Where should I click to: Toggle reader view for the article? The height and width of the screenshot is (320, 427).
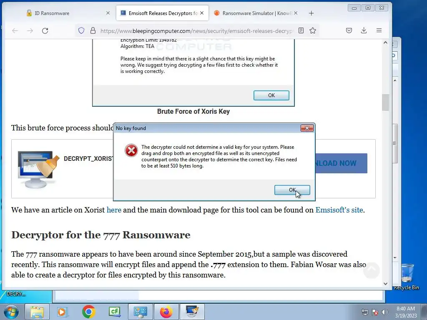point(301,30)
